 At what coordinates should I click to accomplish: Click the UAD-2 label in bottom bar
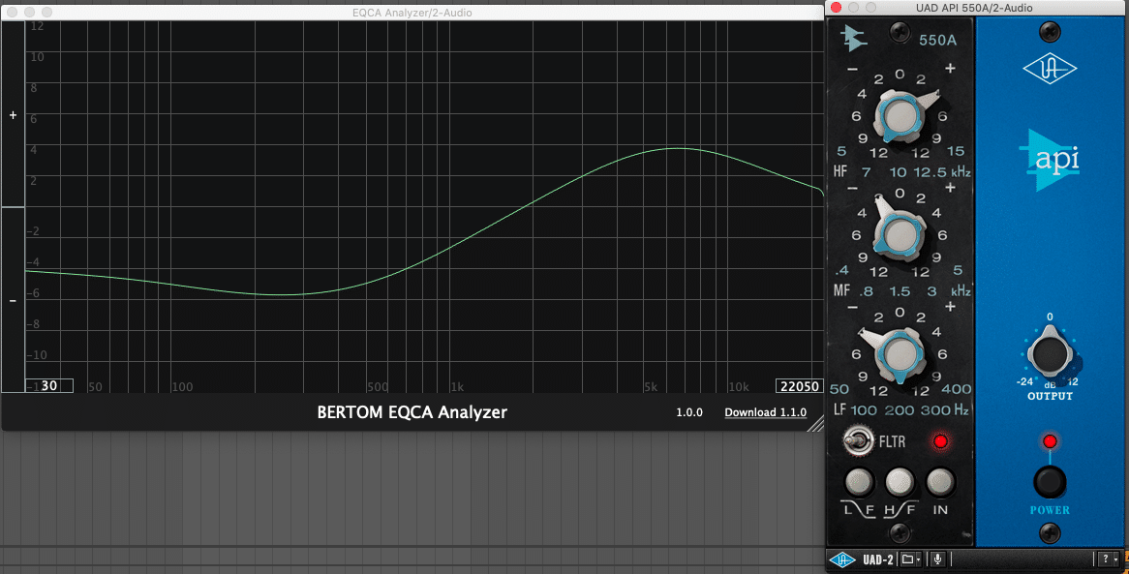(x=877, y=559)
